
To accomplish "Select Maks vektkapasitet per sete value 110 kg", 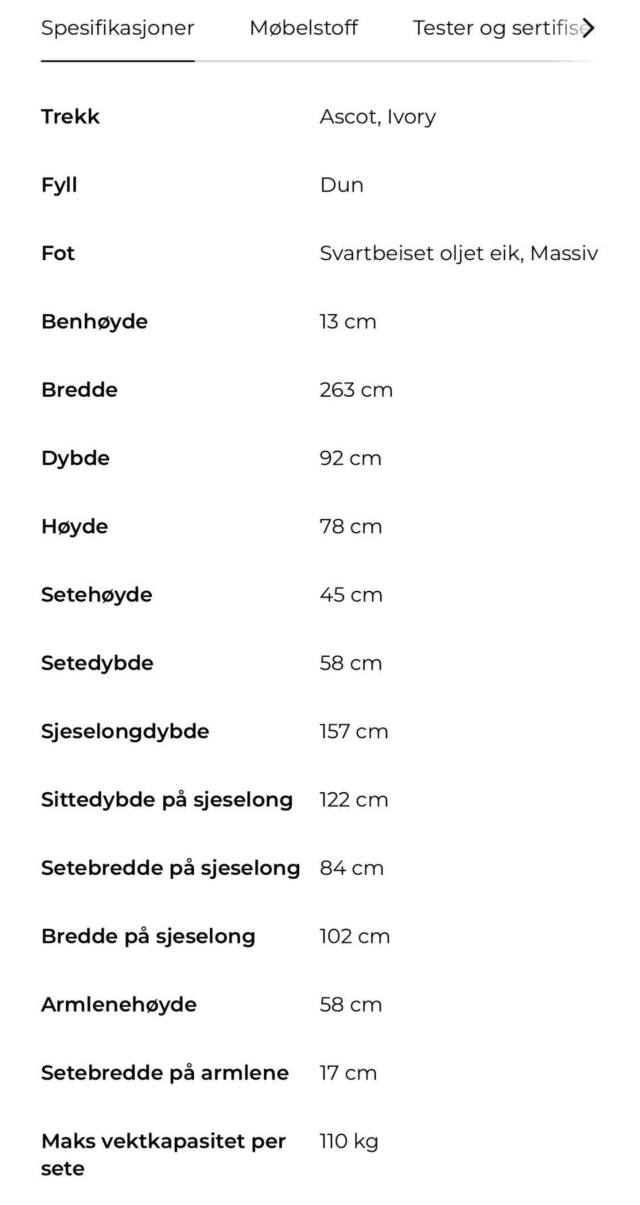I will point(347,1141).
